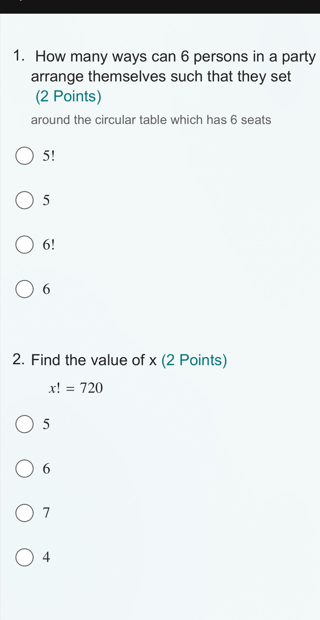
Task: Select radio option 5 under x! = 720
Action: click(x=25, y=424)
